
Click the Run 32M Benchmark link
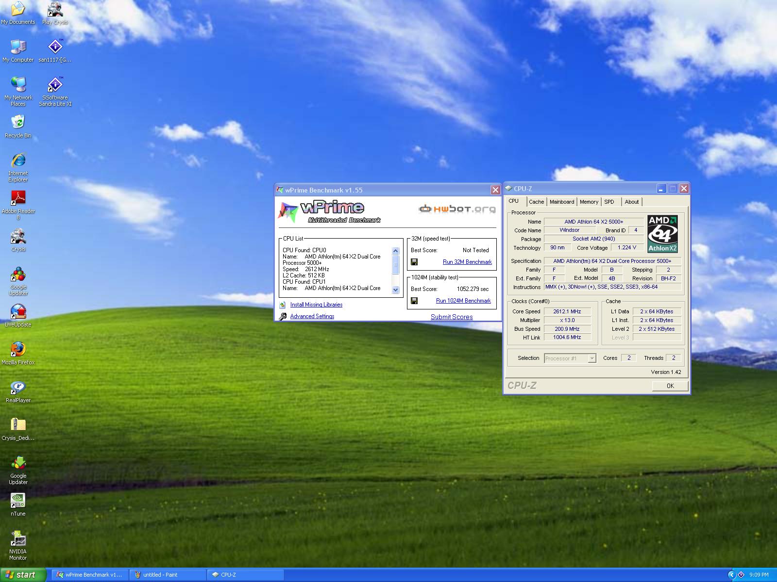[467, 262]
